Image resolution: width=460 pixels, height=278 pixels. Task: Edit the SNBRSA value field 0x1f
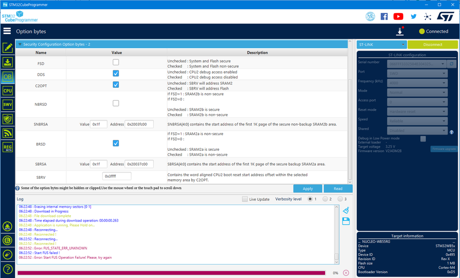(99, 124)
